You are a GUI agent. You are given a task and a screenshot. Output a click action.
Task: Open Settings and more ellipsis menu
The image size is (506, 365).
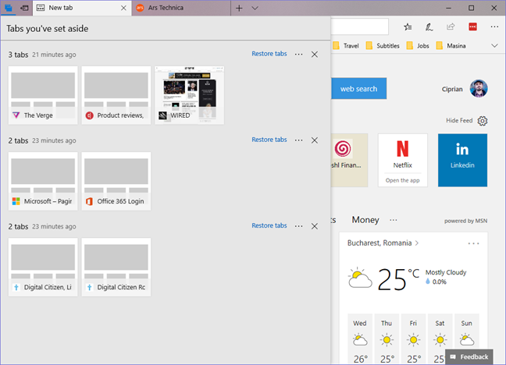[494, 27]
